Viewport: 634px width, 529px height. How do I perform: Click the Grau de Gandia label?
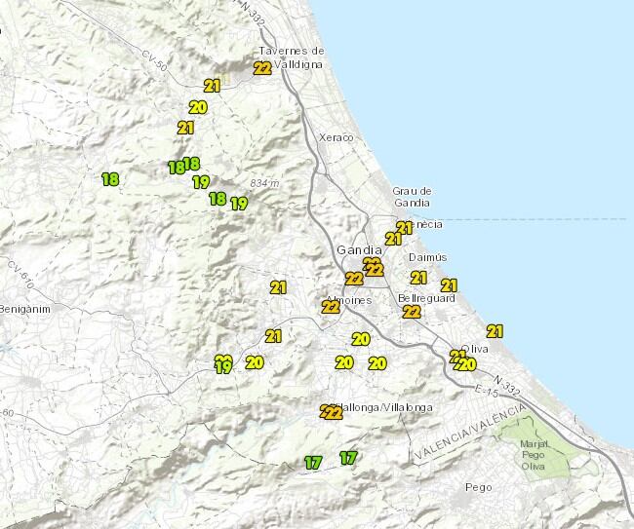(411, 196)
